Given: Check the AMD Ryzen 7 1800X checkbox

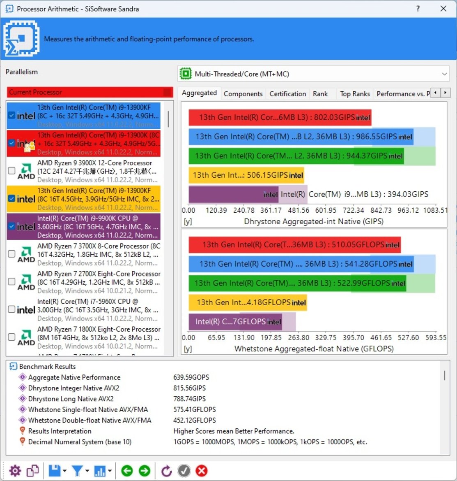Looking at the screenshot, I should coord(11,337).
